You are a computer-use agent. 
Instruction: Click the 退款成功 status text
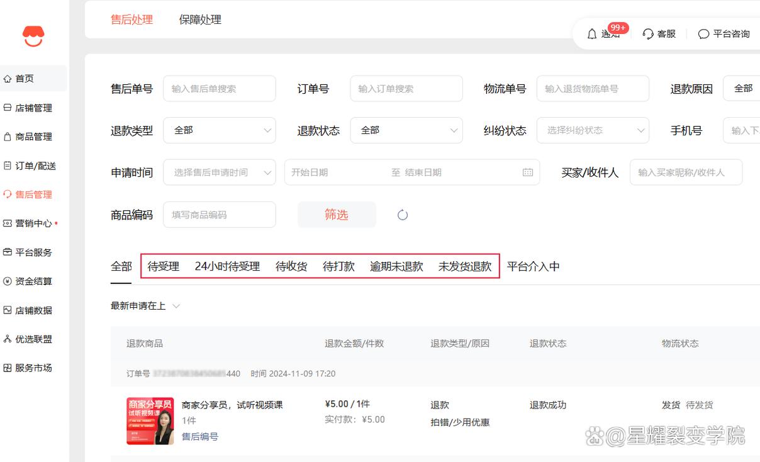click(x=548, y=405)
